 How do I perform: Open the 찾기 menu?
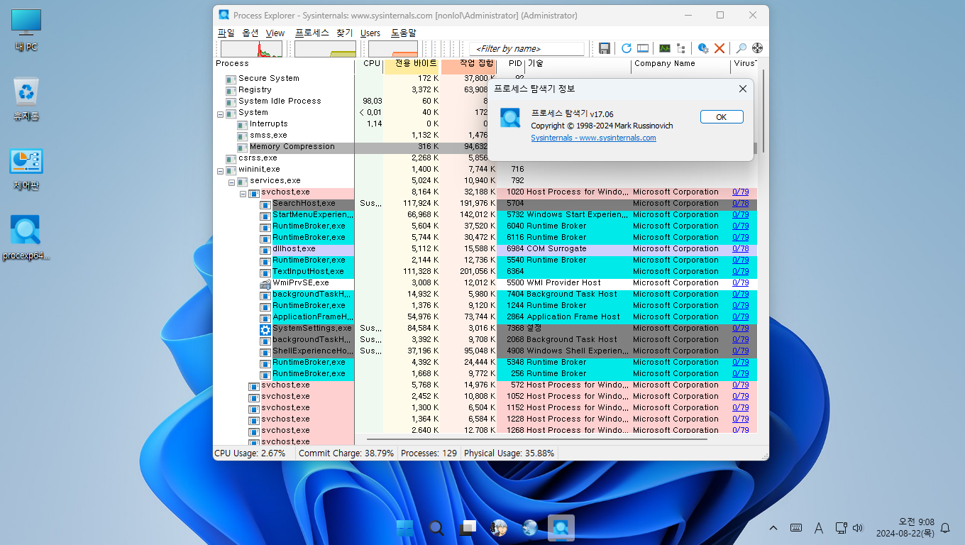pos(344,33)
